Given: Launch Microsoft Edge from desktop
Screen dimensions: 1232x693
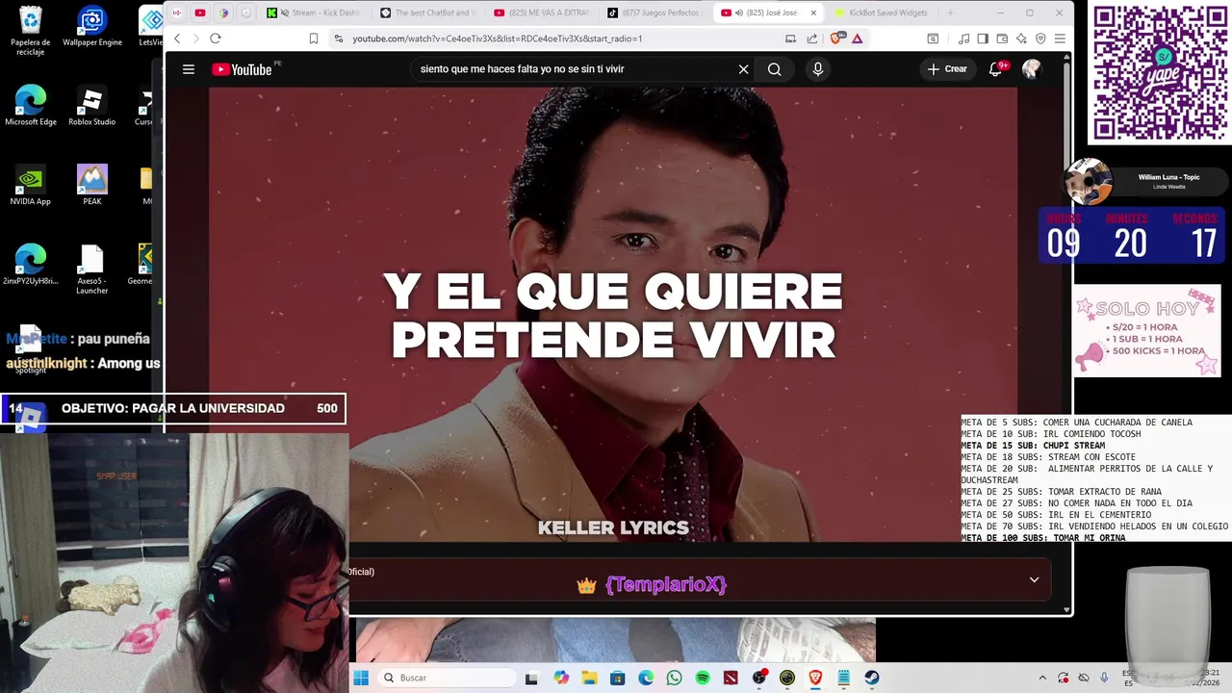Looking at the screenshot, I should (x=31, y=106).
